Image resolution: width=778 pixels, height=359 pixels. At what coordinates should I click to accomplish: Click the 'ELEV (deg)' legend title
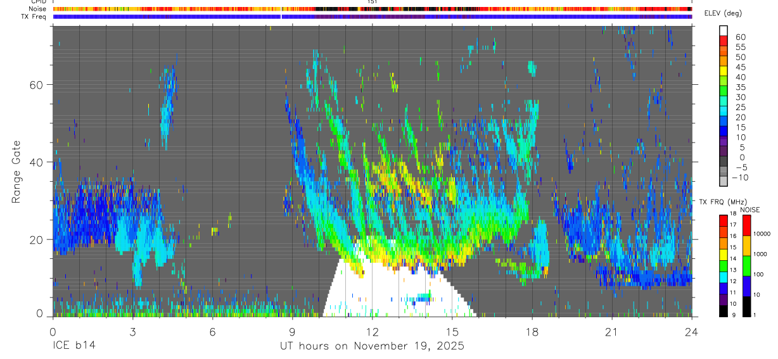pos(723,13)
